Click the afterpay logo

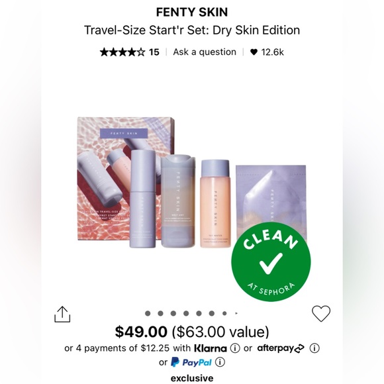point(281,348)
